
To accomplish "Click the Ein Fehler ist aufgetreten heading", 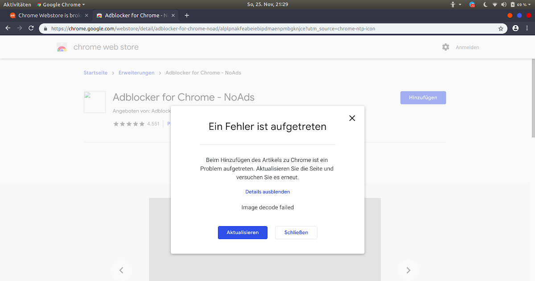I will [267, 127].
